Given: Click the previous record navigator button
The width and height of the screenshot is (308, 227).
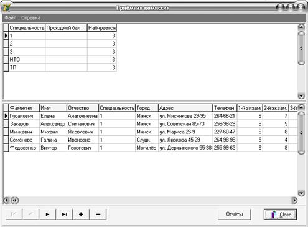Looking at the screenshot, I should coord(30,214).
